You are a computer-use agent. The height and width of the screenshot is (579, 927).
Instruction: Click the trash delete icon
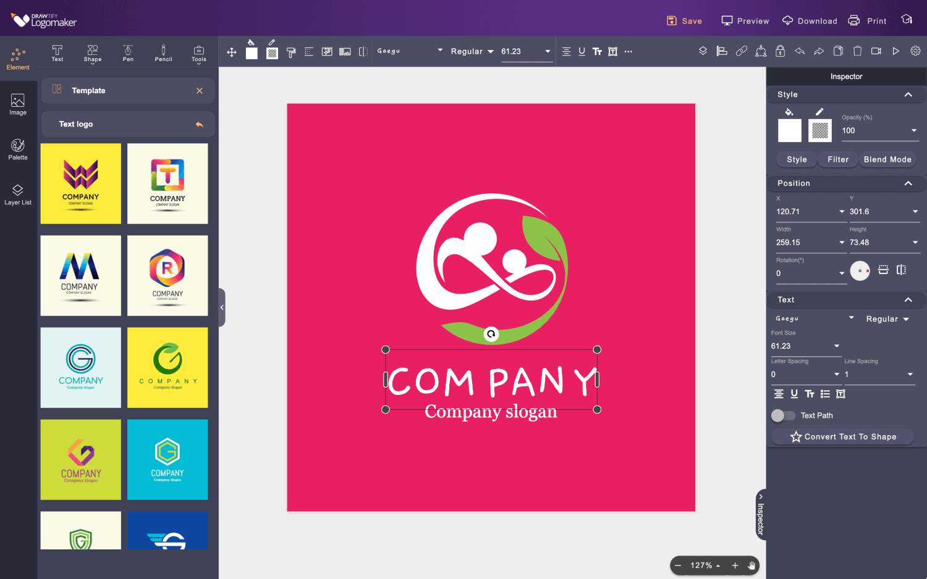(x=857, y=51)
